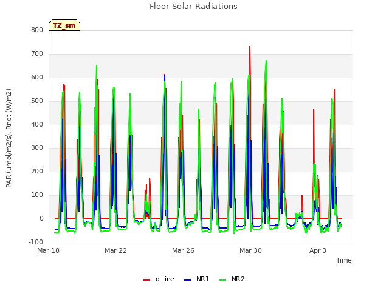Click the Mar 26 x-axis tick label
Screen dimensions: 389x291
click(183, 250)
